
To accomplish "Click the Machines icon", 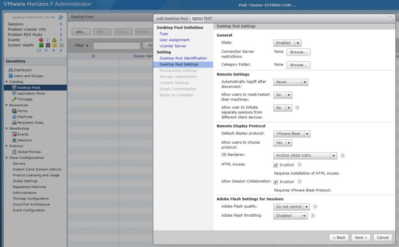I will click(14, 117).
